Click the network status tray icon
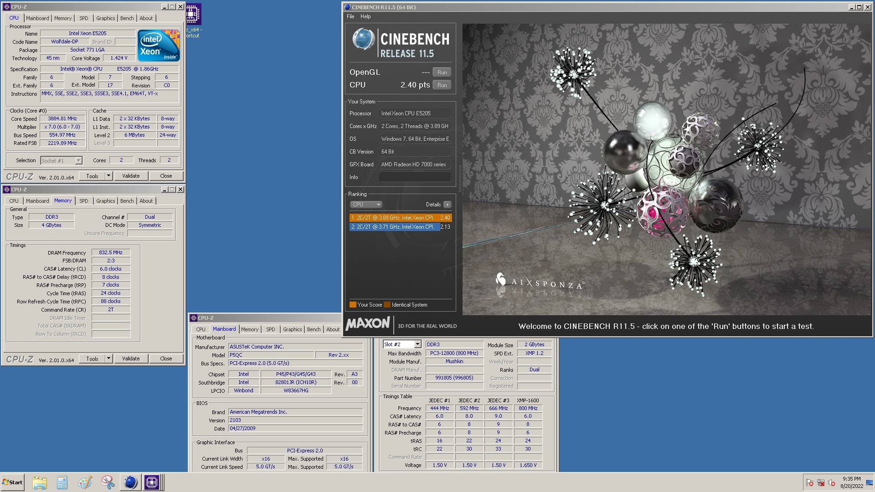 pos(821,482)
